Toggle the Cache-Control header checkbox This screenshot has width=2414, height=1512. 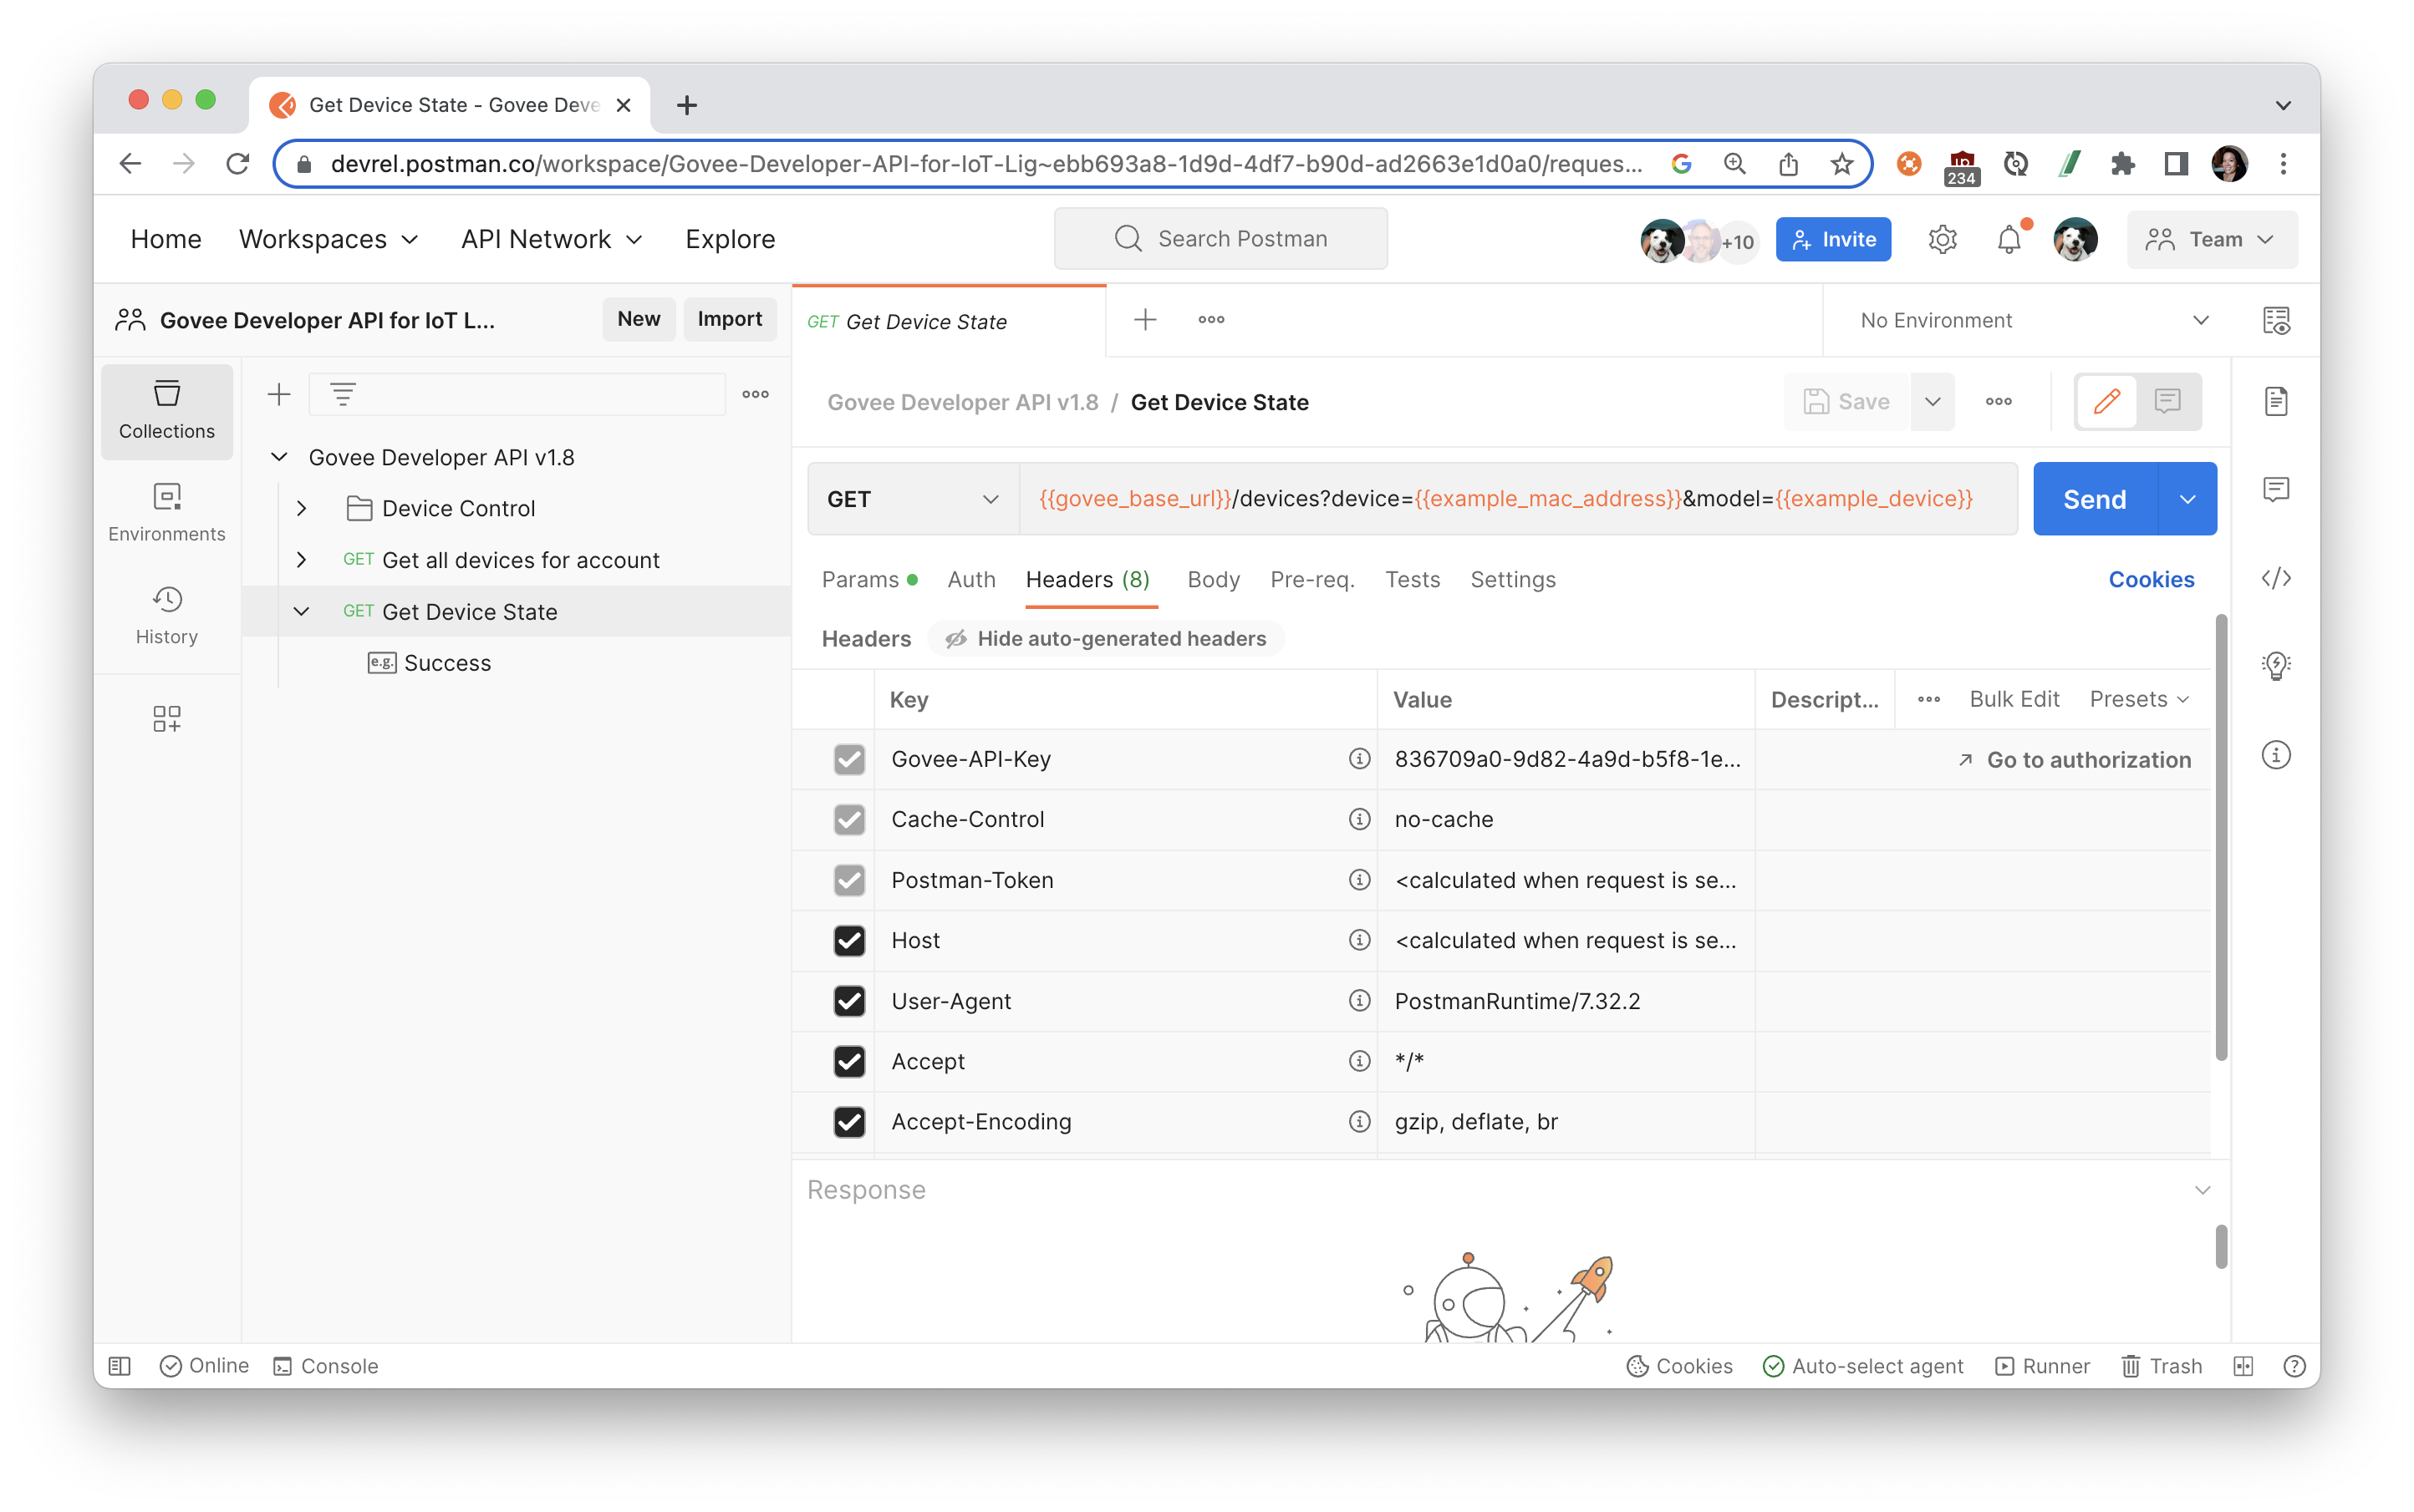click(849, 820)
